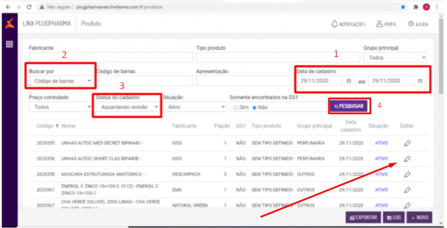Edit product 2029355 with pencil icon

click(x=407, y=143)
